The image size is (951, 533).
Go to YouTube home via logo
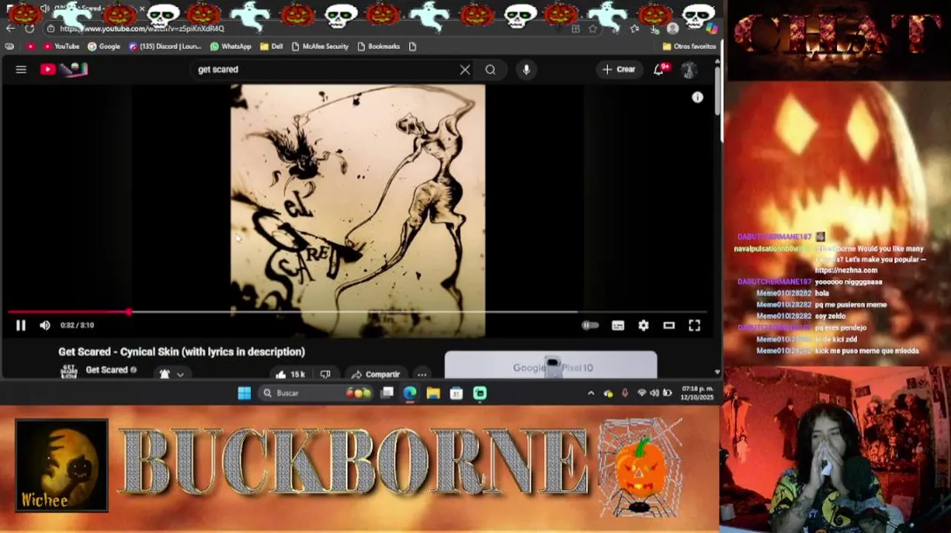pyautogui.click(x=64, y=70)
